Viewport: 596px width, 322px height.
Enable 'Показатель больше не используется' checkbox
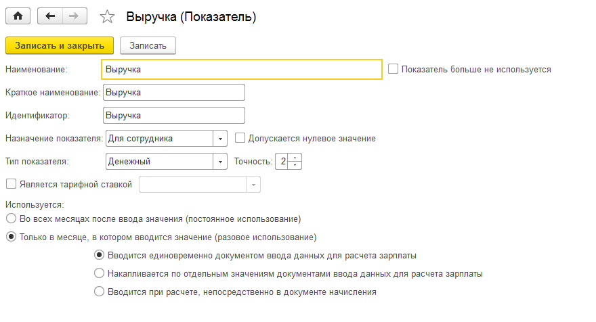point(393,69)
